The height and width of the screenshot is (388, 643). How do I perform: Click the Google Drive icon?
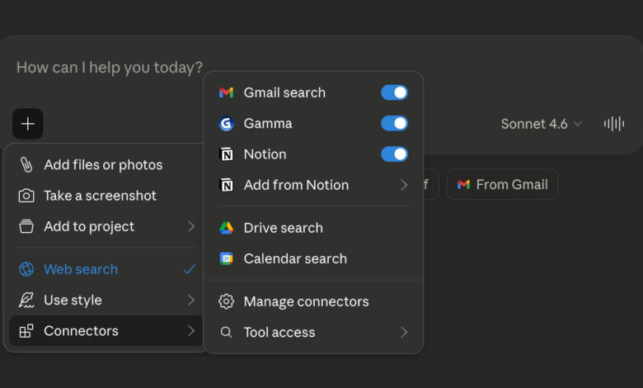(226, 228)
